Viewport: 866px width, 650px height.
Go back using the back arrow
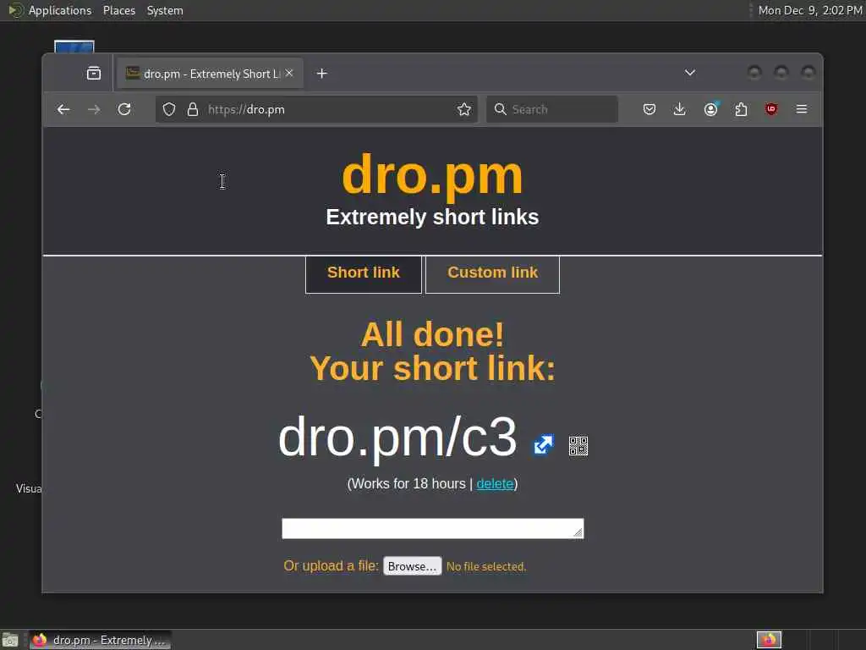63,109
